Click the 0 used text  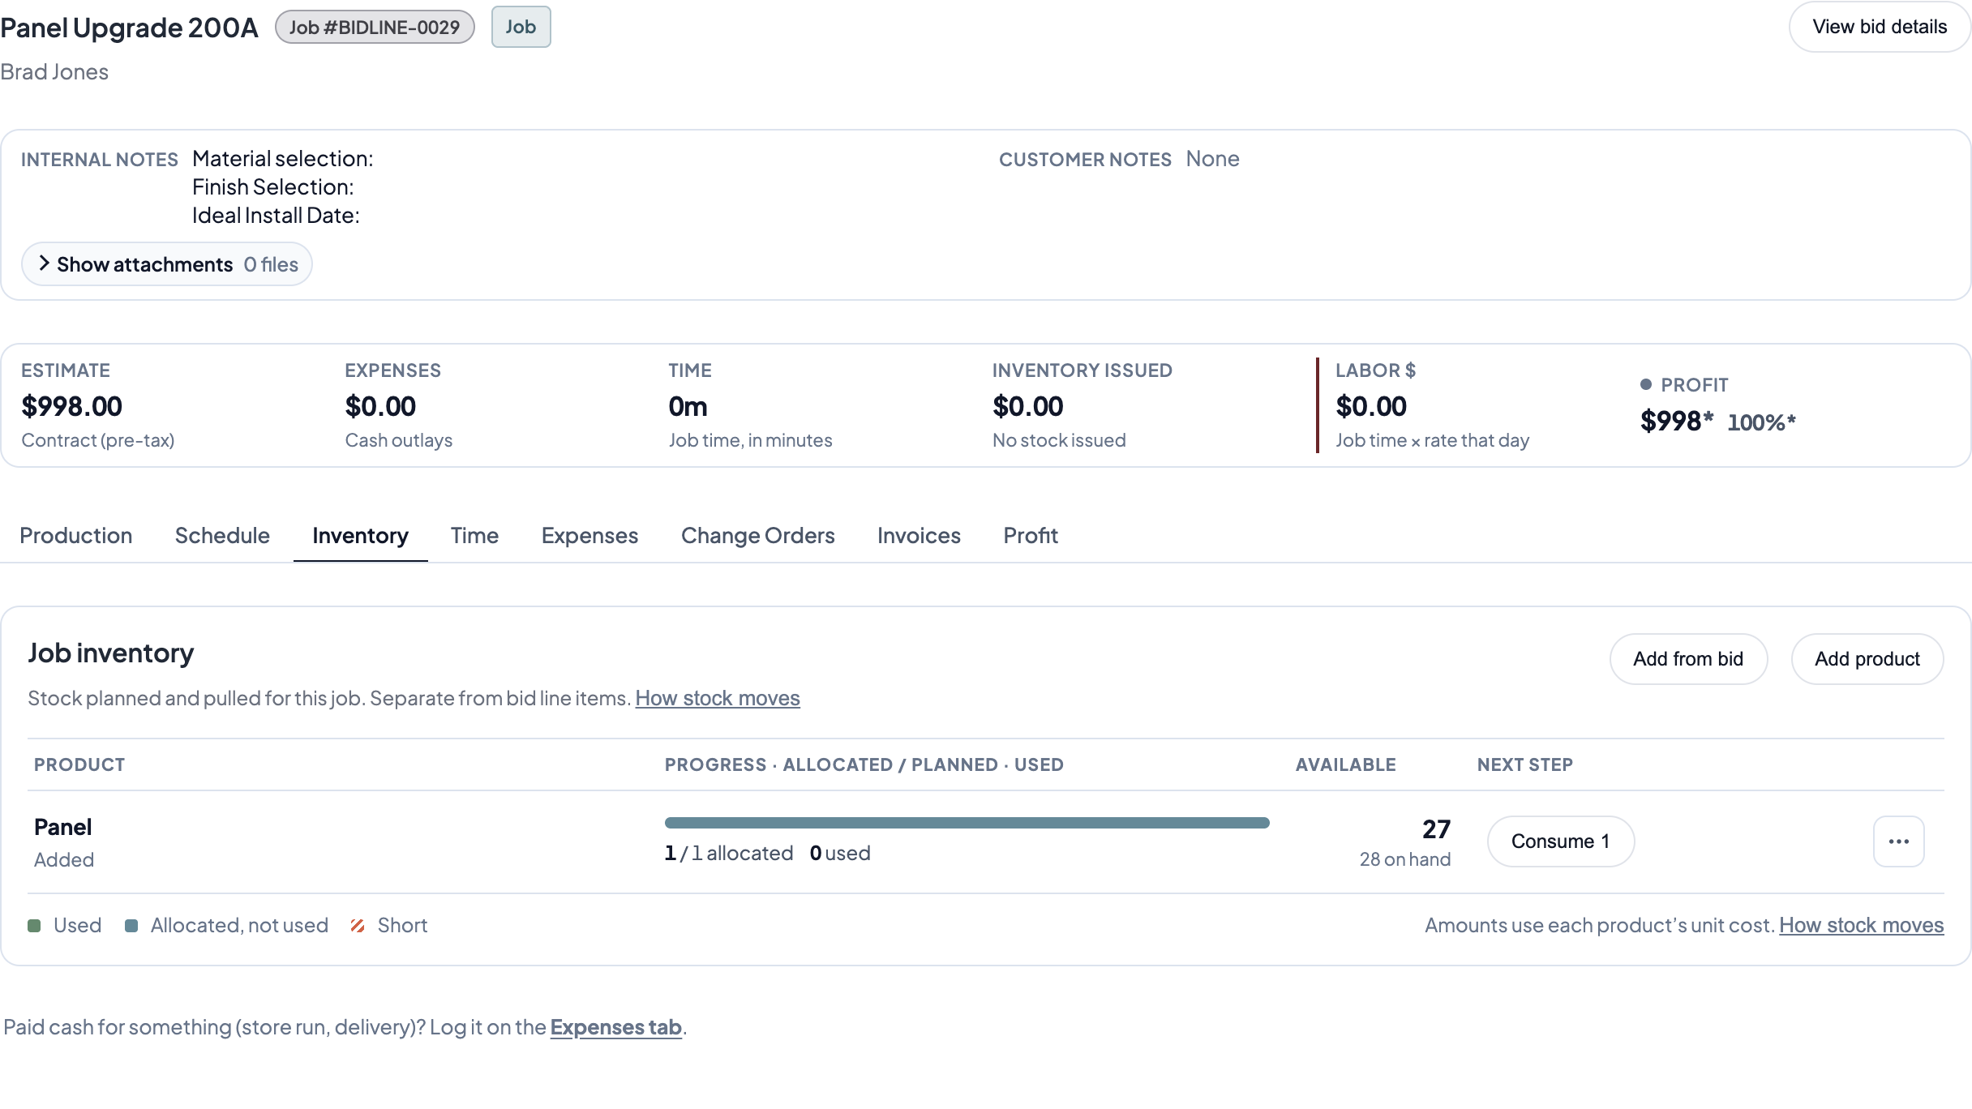pyautogui.click(x=840, y=853)
